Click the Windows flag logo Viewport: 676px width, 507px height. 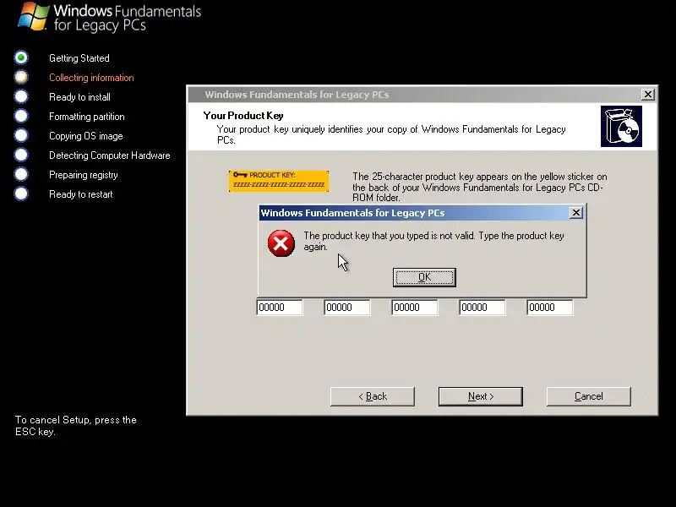pos(33,16)
